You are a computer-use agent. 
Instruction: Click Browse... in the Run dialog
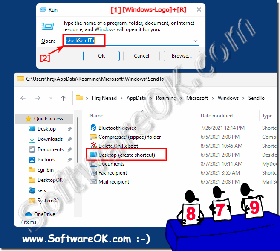click(182, 56)
